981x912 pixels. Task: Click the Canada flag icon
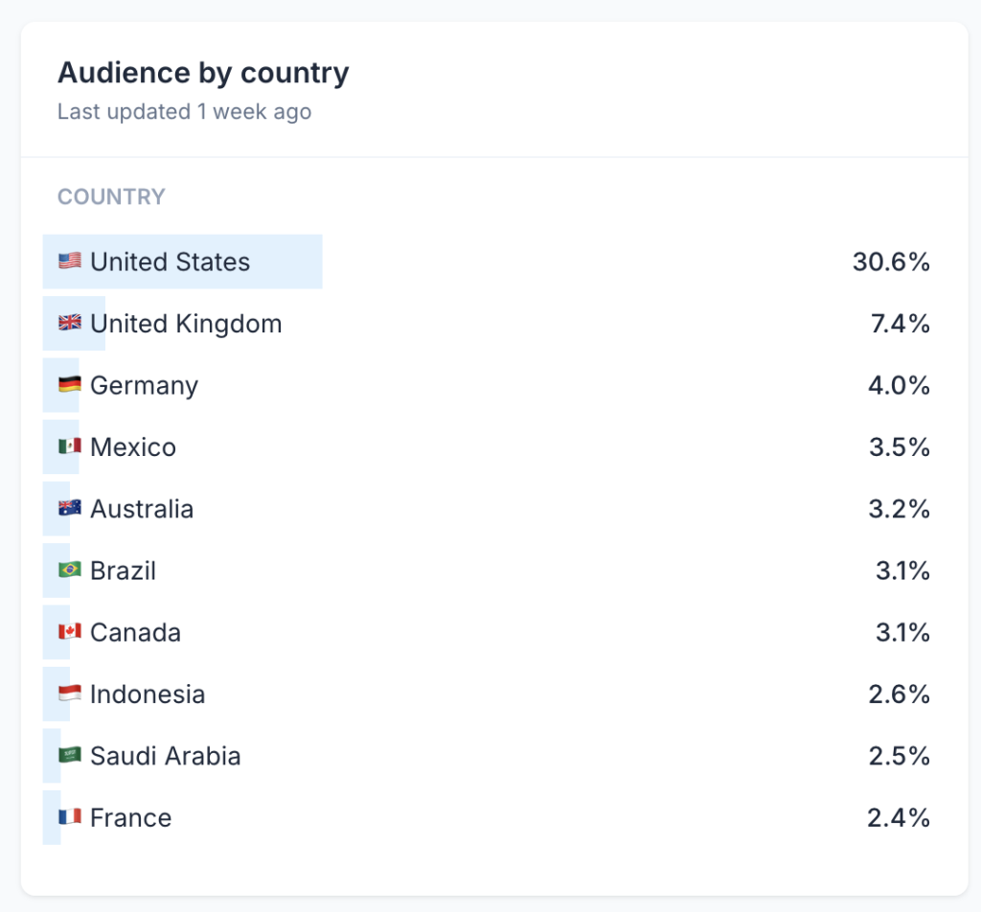(69, 632)
